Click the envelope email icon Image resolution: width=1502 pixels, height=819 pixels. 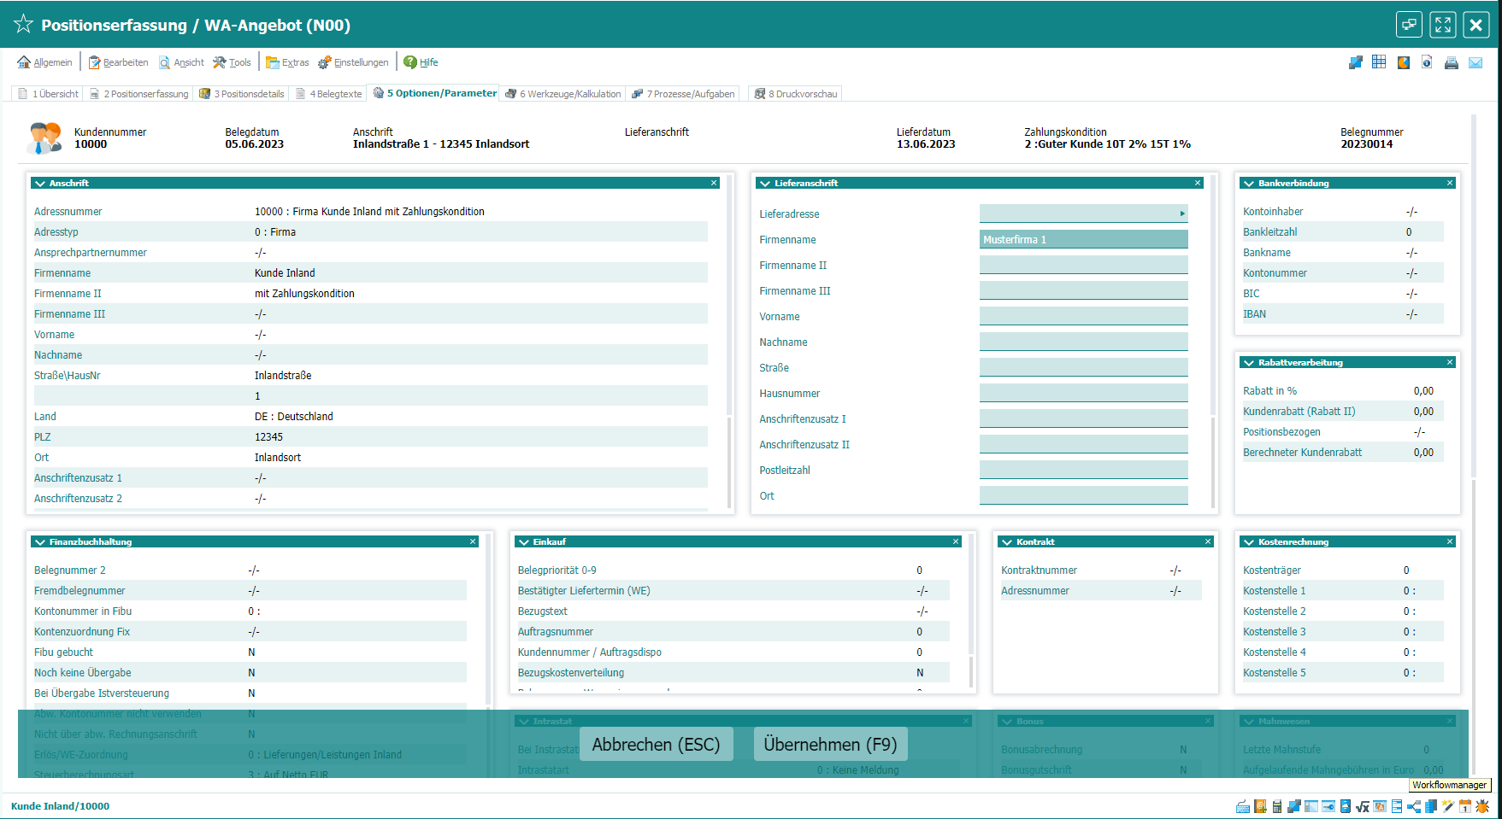[x=1475, y=62]
